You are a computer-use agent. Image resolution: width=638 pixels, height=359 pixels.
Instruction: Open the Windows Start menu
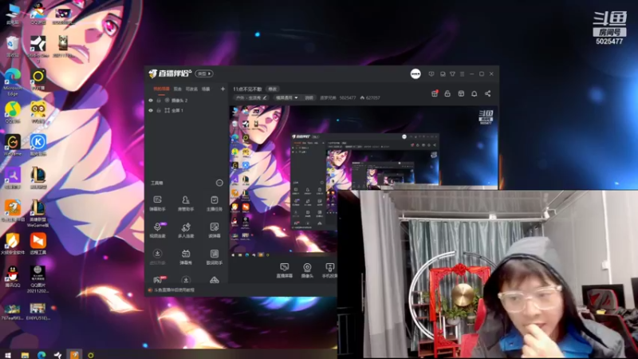8,355
